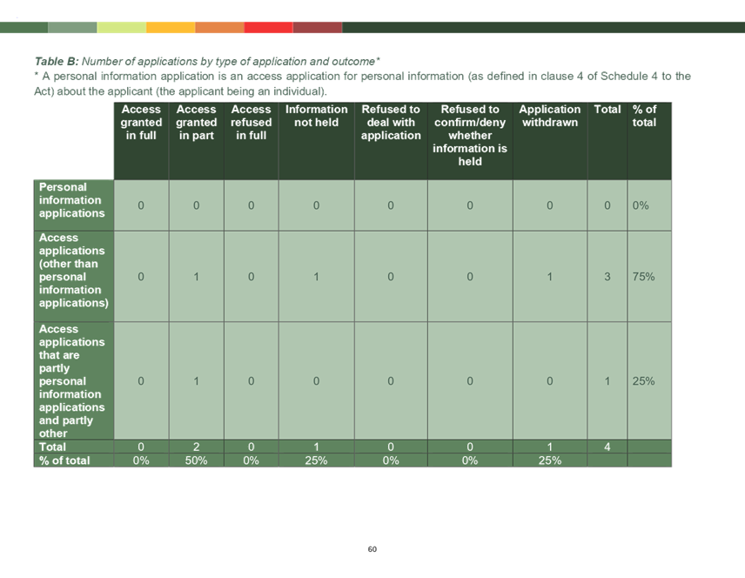This screenshot has height=578, width=745.
Task: Click "25%" under the Information not held column
Action: pyautogui.click(x=316, y=460)
